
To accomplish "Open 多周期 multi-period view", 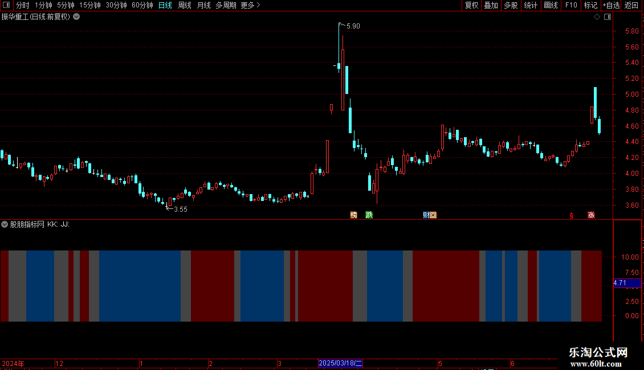I will click(x=226, y=5).
